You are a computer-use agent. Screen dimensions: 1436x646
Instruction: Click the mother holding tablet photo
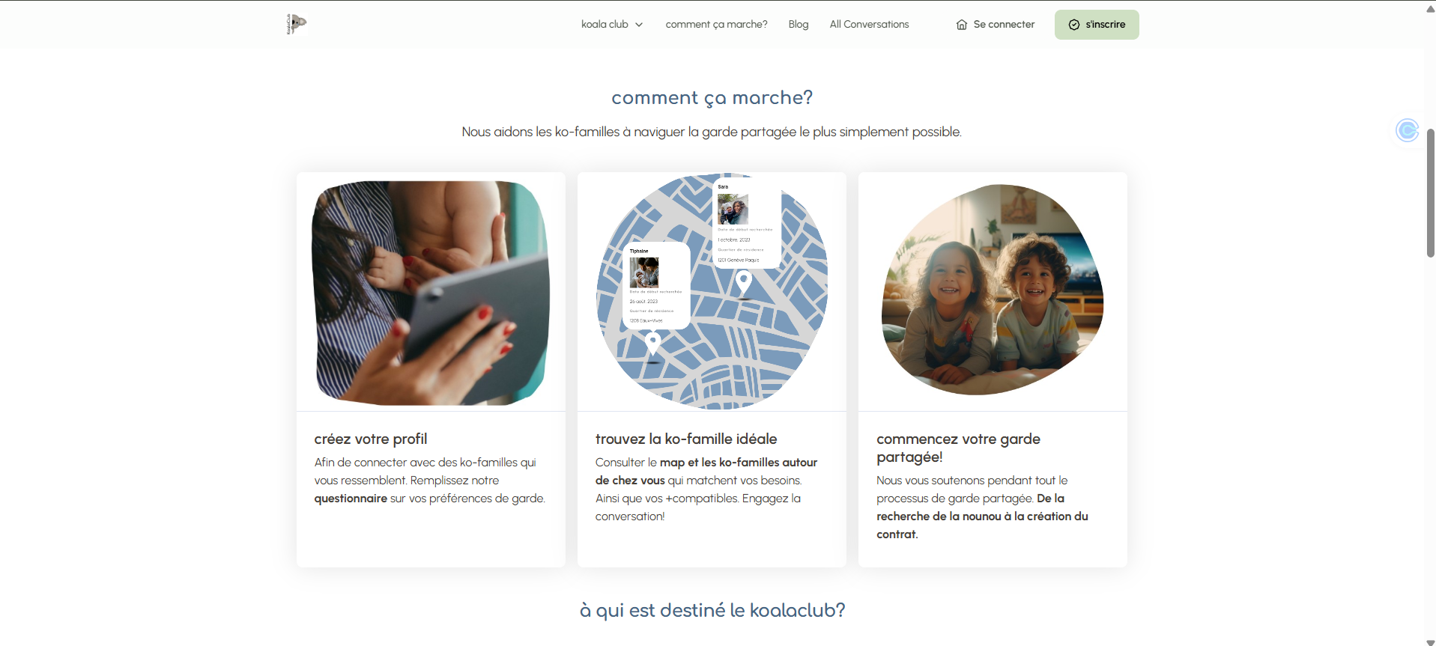point(431,293)
